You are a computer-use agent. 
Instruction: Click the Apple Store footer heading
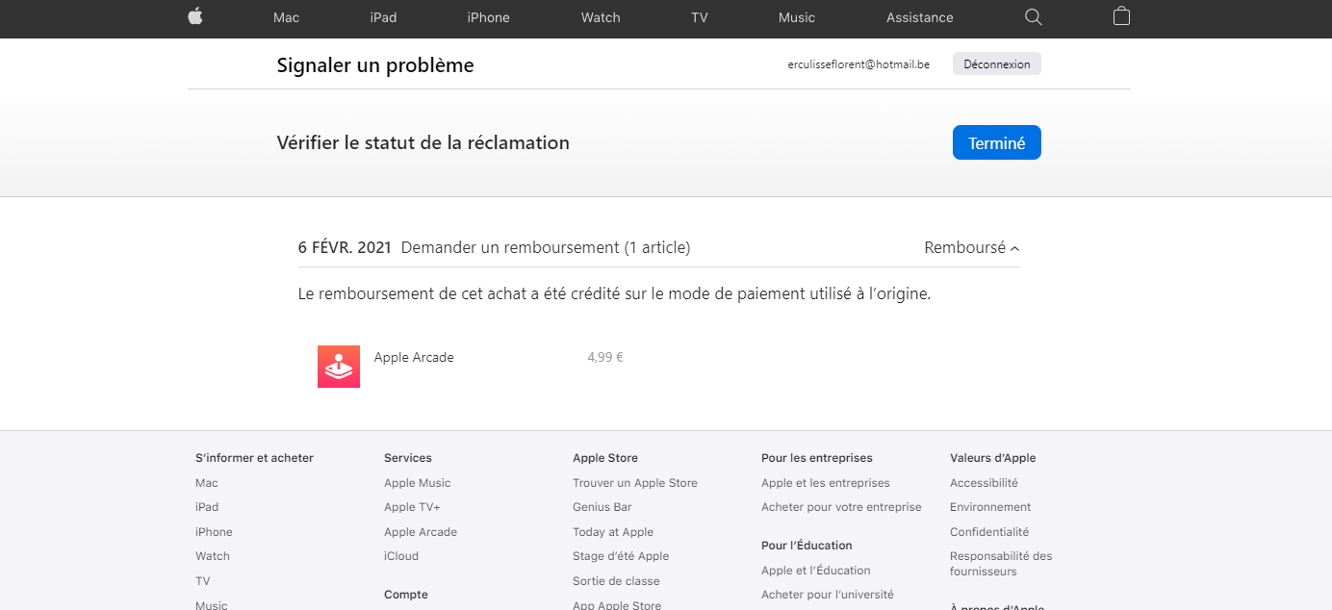pos(605,458)
